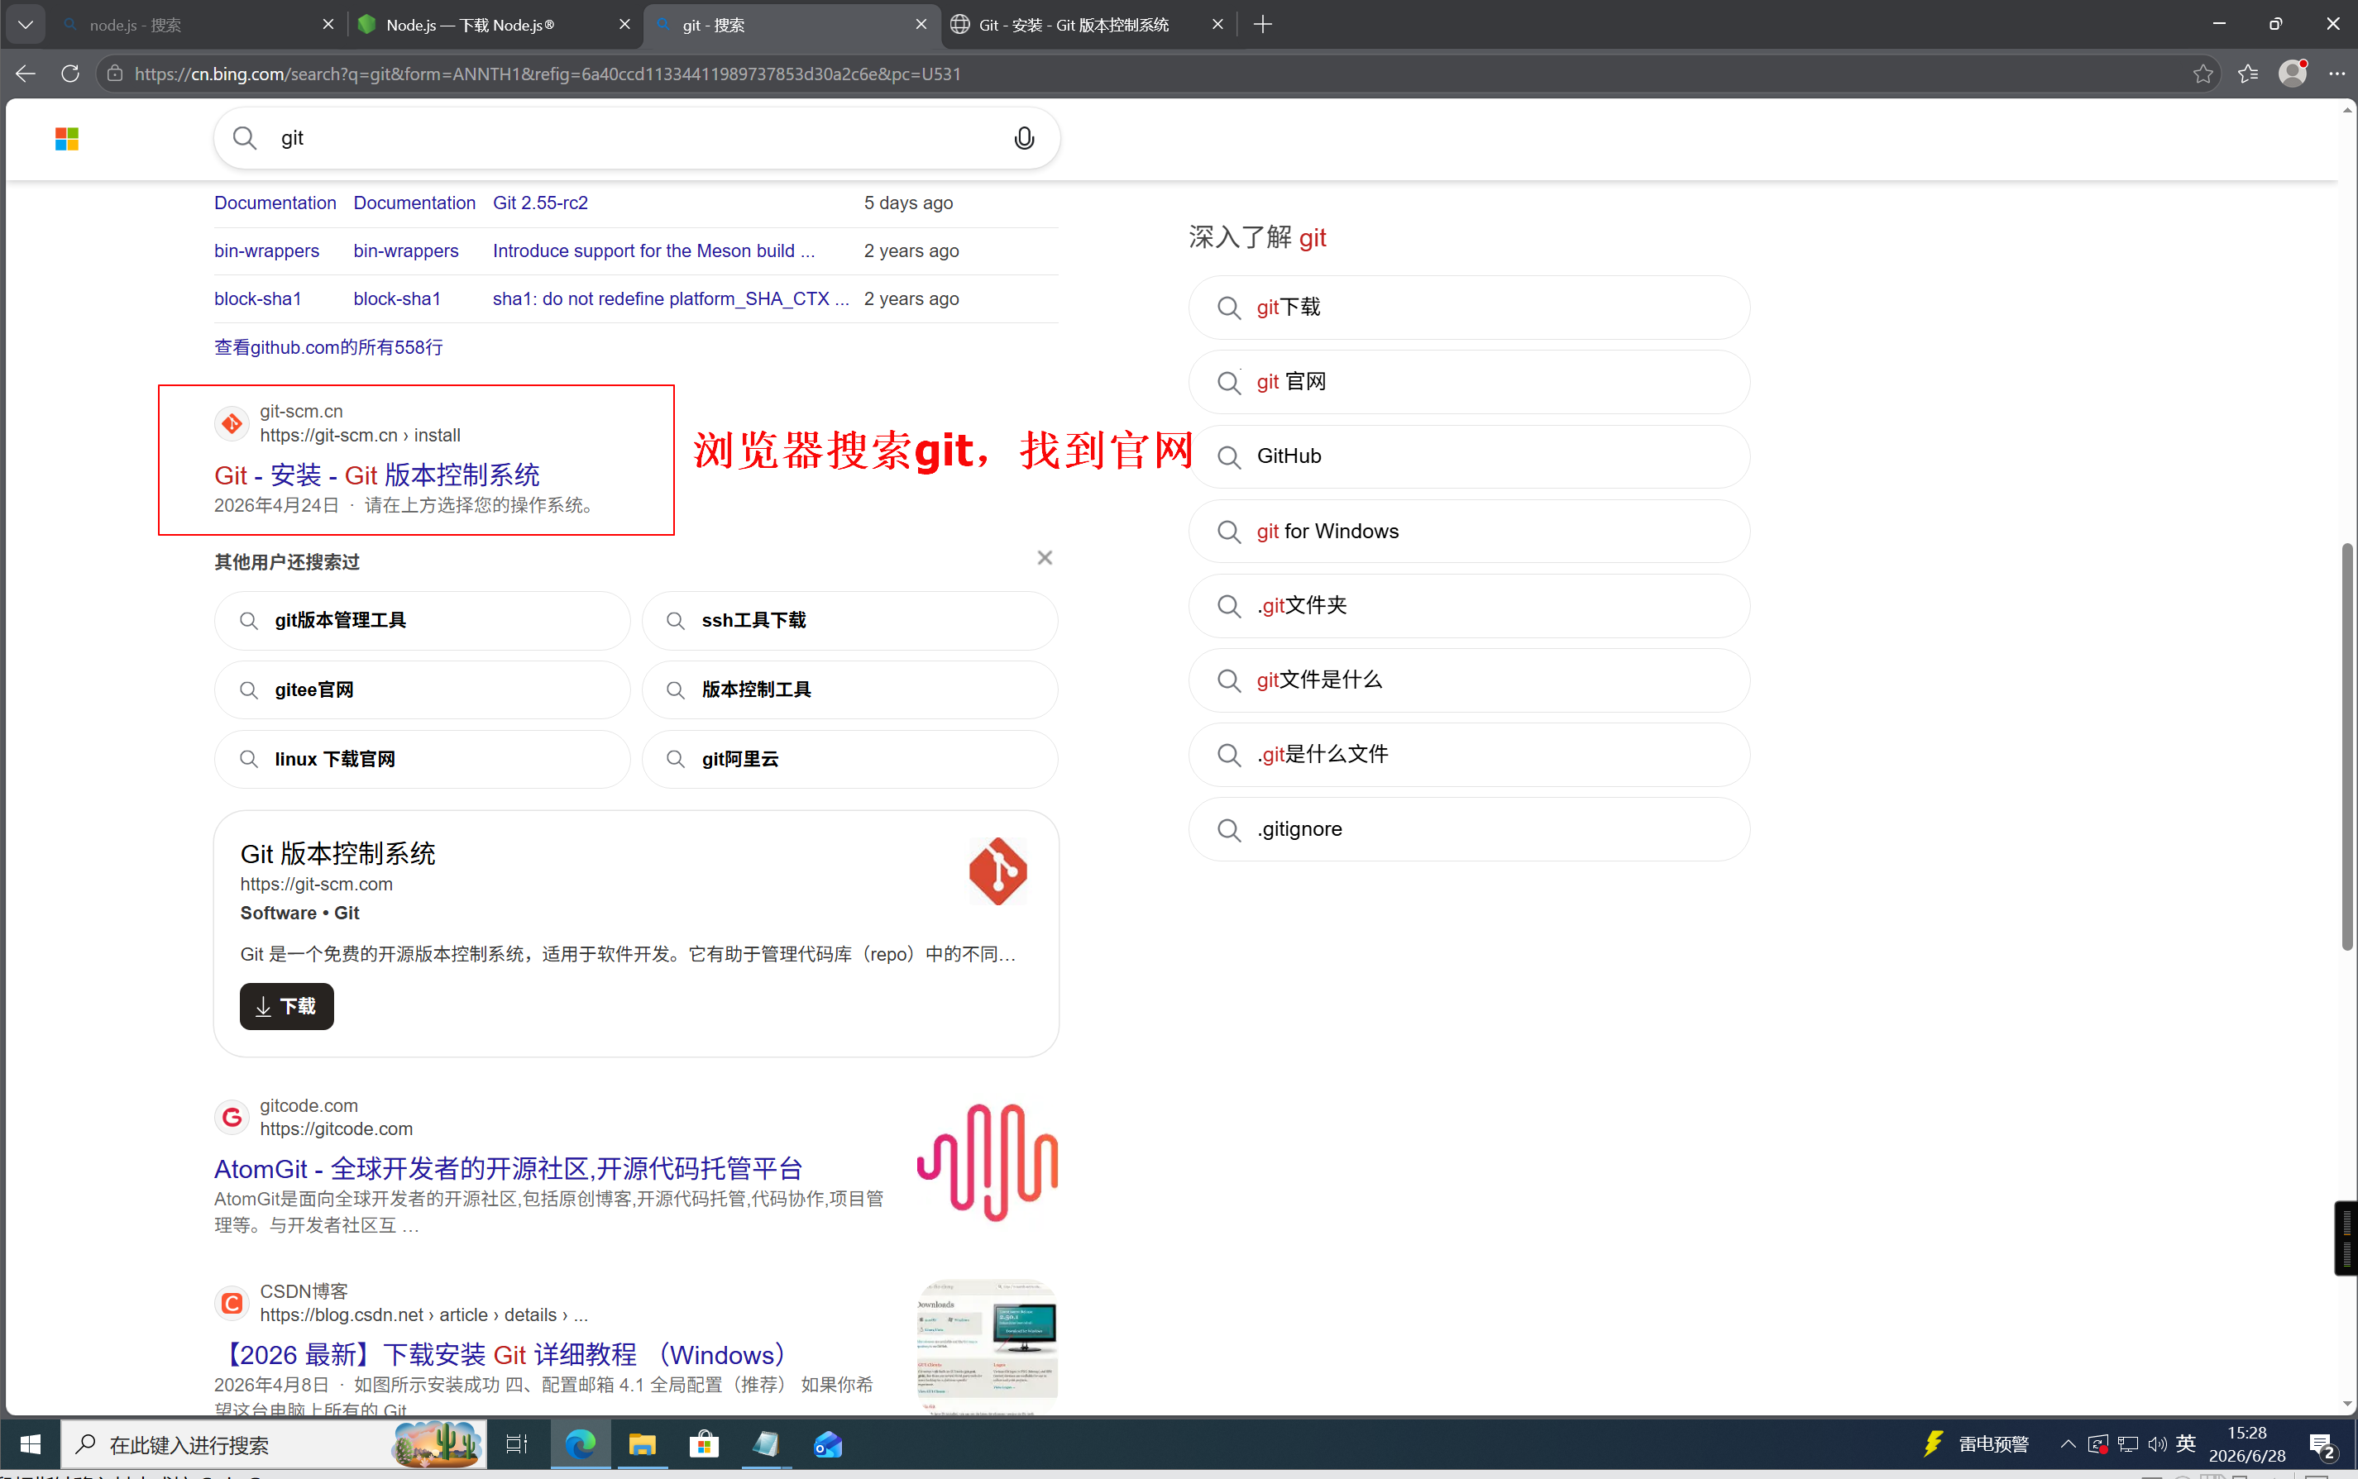Click the 下载 button in Git card

coord(287,1007)
